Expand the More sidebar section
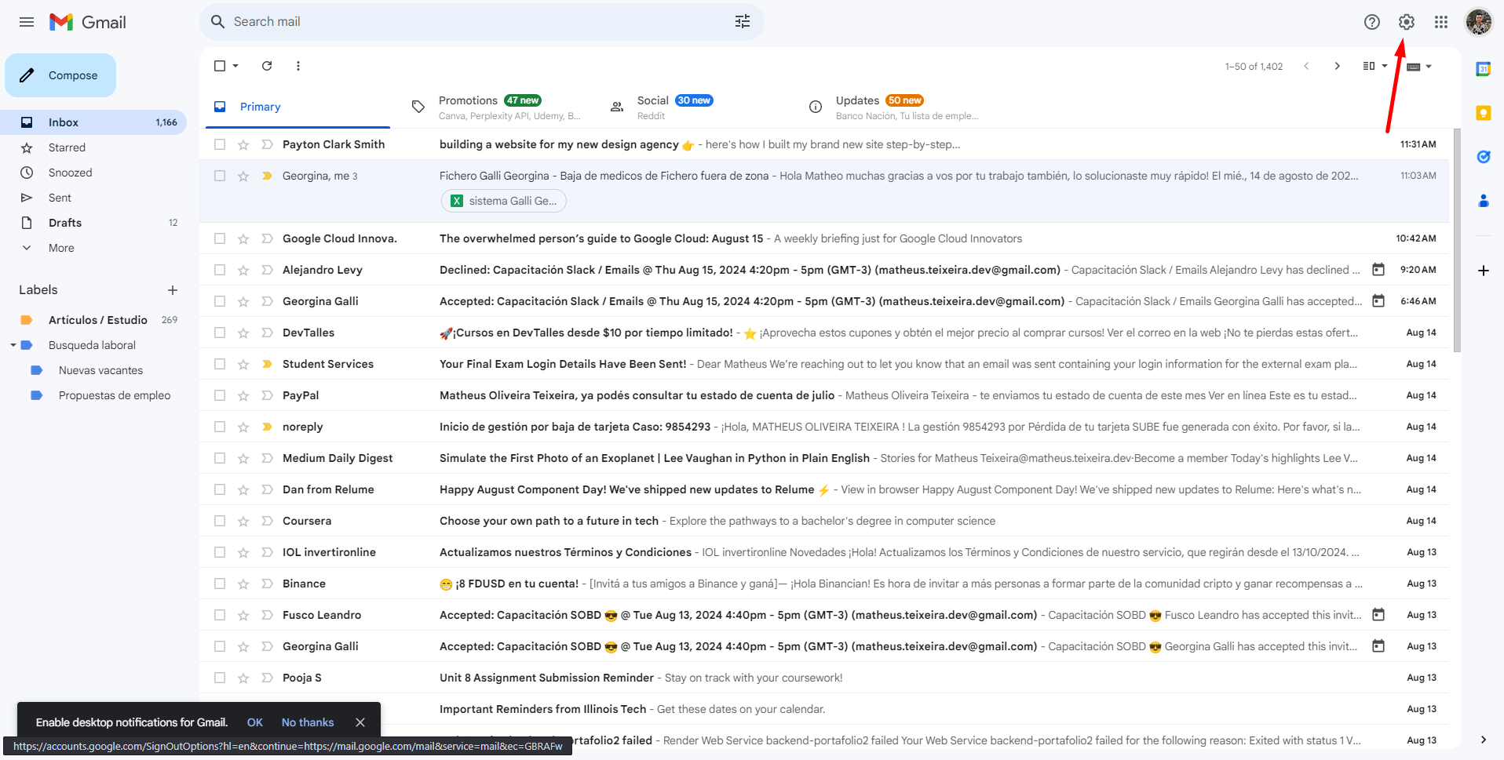 click(61, 248)
